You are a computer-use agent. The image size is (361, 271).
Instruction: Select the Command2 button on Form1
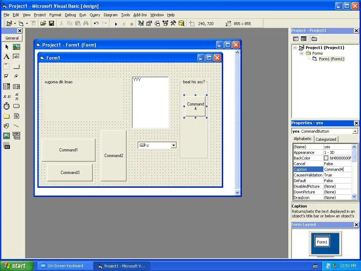click(114, 156)
